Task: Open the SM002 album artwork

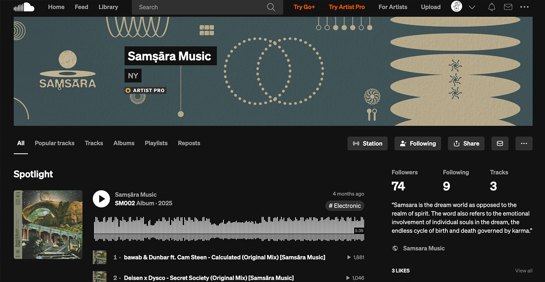Action: point(48,225)
